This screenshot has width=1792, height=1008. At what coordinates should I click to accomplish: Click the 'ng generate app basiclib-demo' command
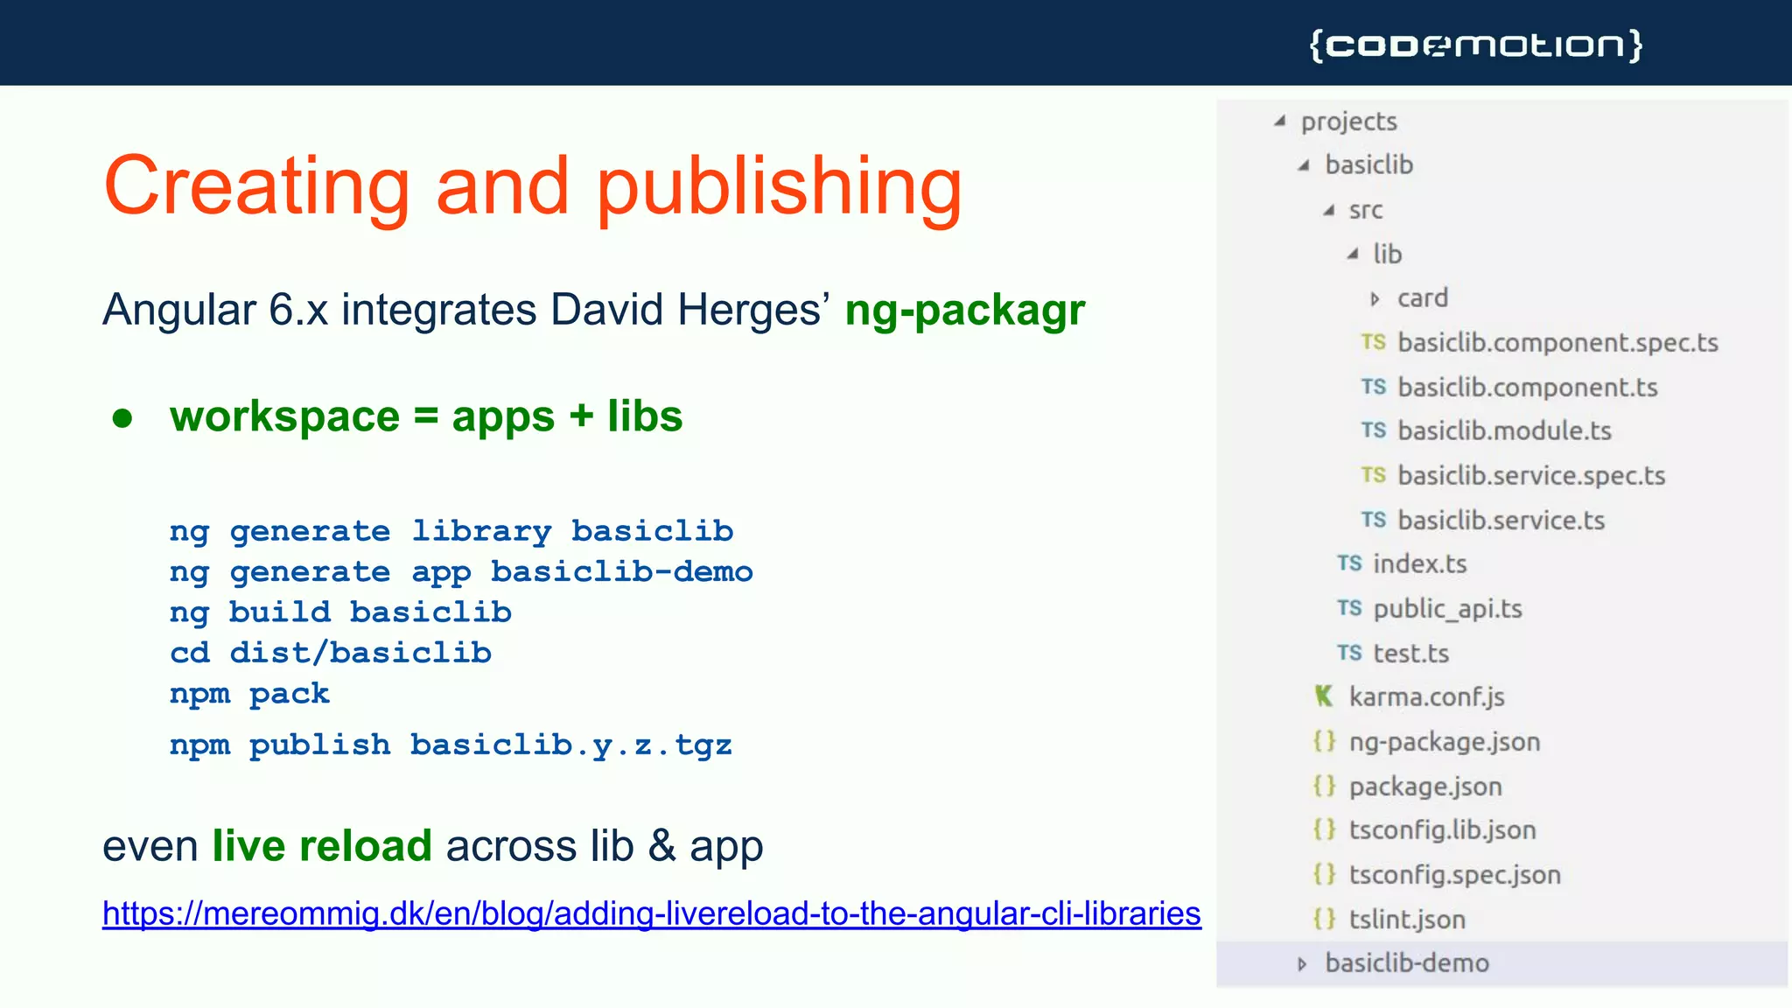tap(461, 572)
